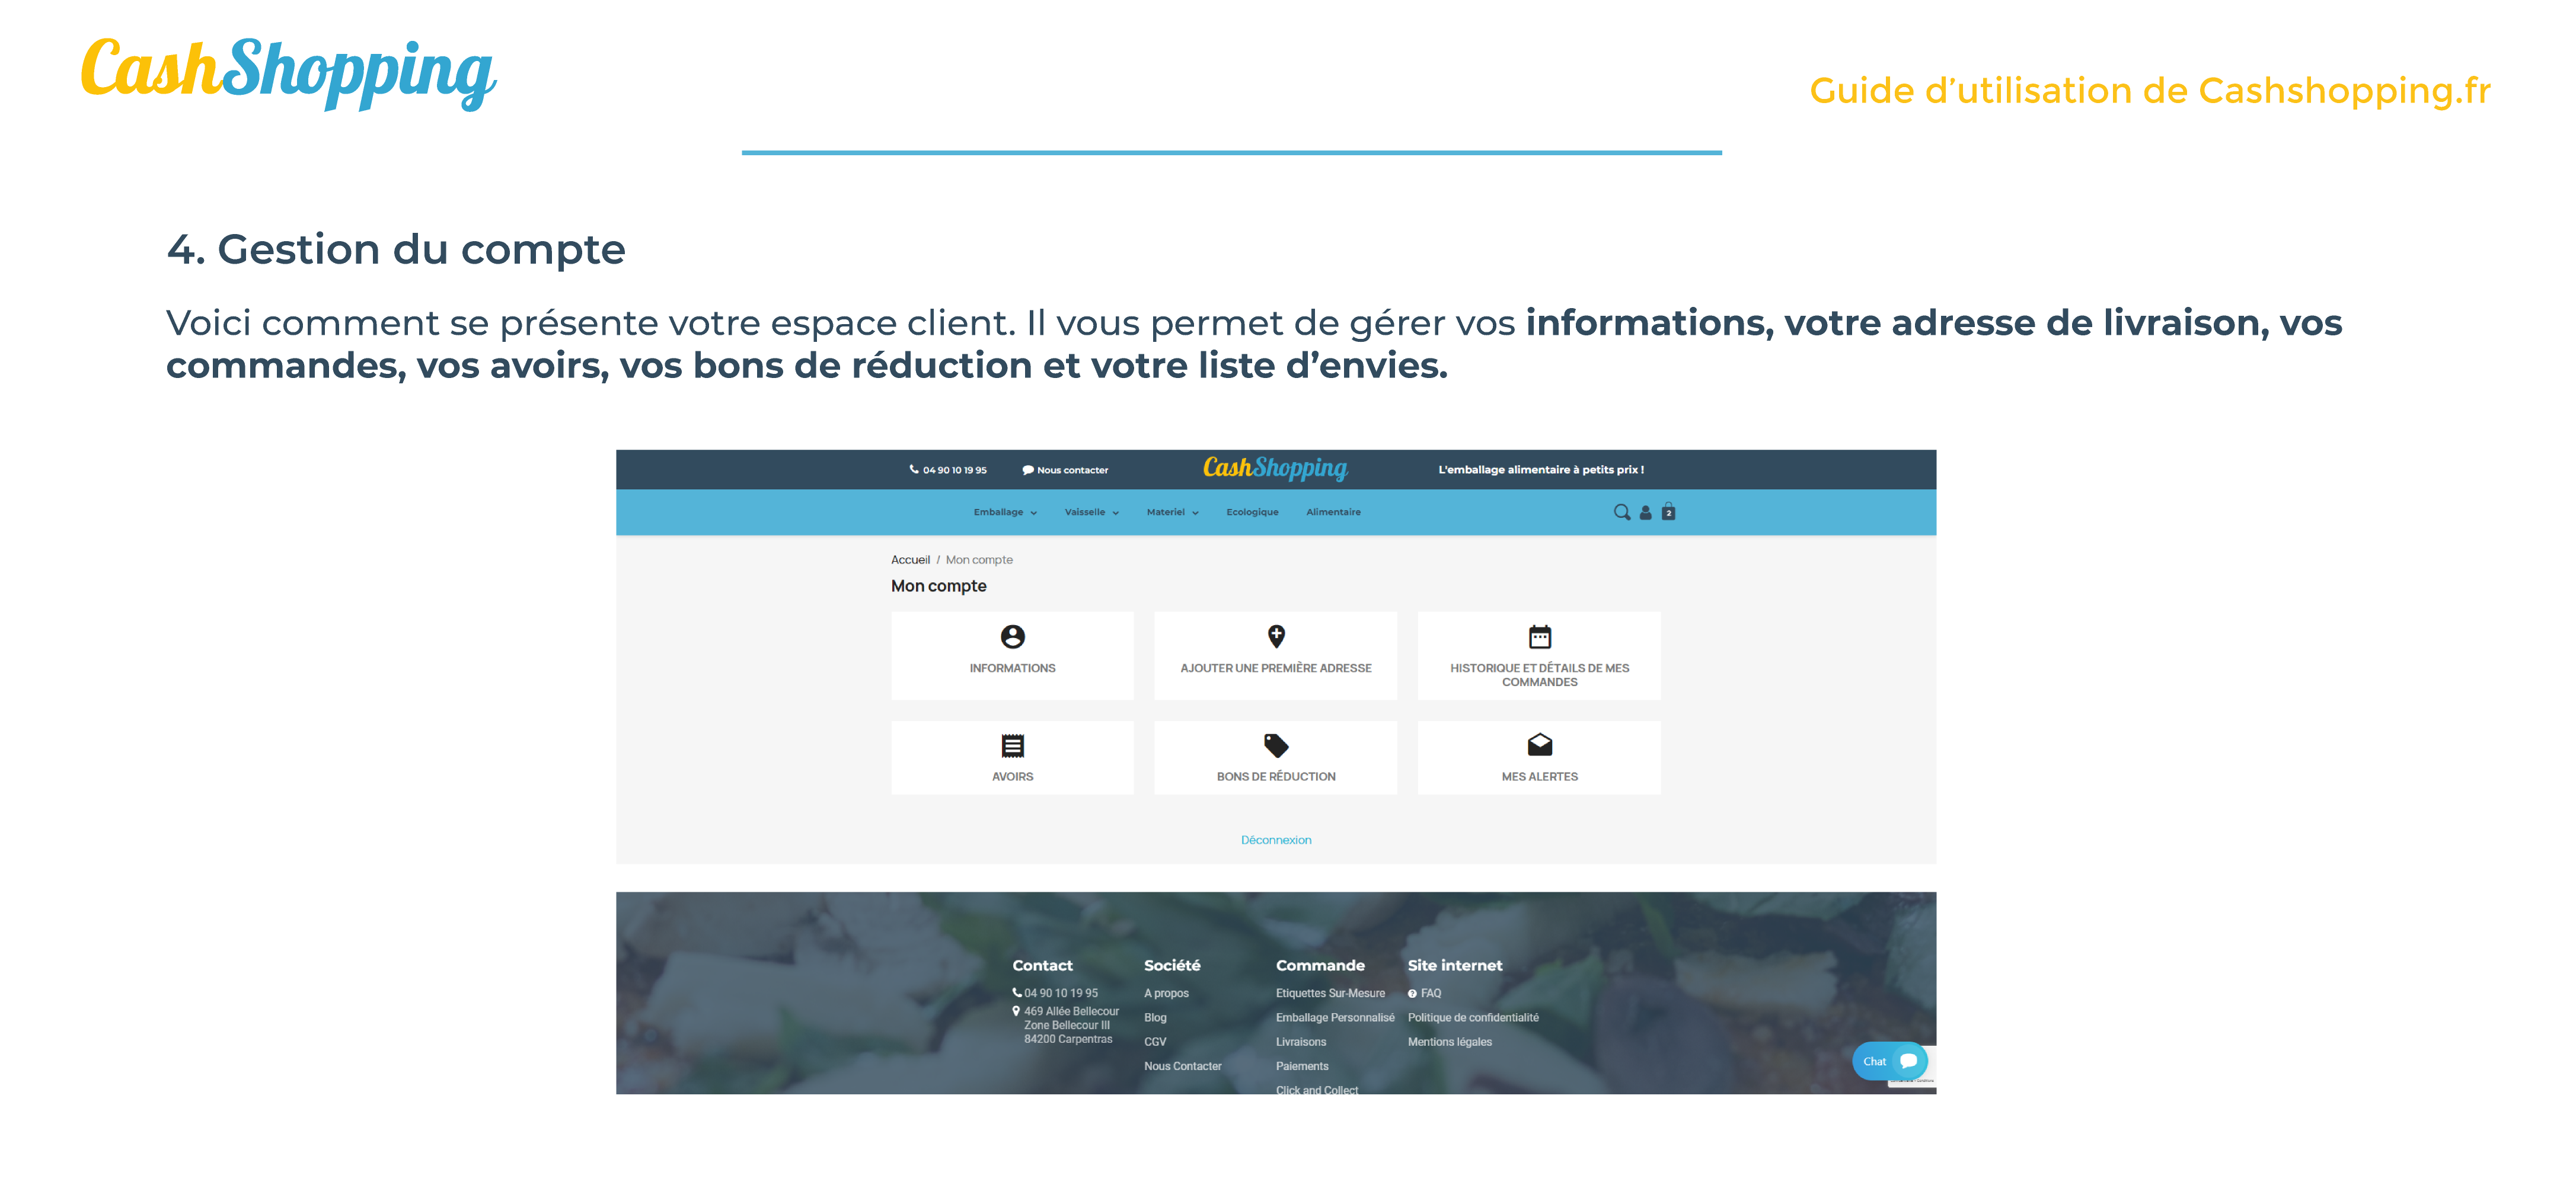Click Etiquettes Sur-Mesure footer link
The image size is (2576, 1185).
tap(1330, 993)
